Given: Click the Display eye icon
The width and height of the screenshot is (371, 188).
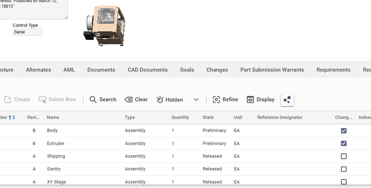Looking at the screenshot, I should pyautogui.click(x=250, y=100).
